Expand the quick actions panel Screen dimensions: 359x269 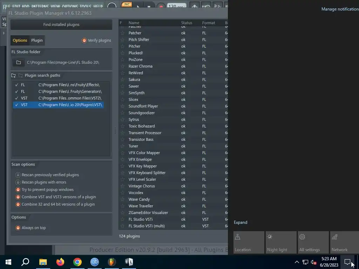click(241, 222)
